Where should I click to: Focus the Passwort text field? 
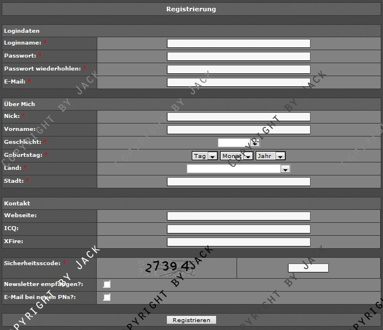pos(238,56)
